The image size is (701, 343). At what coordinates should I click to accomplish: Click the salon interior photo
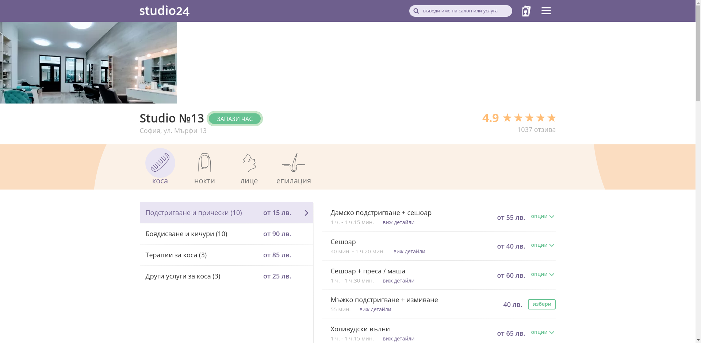point(88,62)
